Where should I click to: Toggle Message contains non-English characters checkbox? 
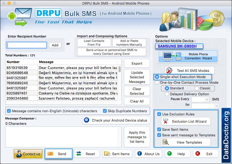click(9, 111)
